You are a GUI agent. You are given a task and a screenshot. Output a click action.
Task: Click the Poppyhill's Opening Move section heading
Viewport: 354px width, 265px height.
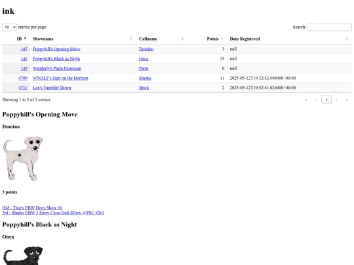pos(40,115)
